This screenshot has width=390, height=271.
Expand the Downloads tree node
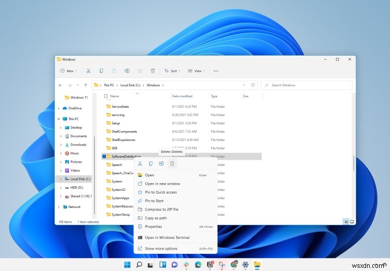(61, 145)
